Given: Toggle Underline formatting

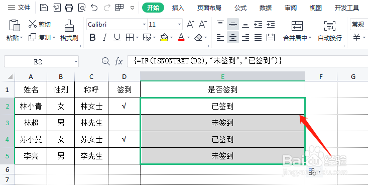Looking at the screenshot, I should click(117, 37).
